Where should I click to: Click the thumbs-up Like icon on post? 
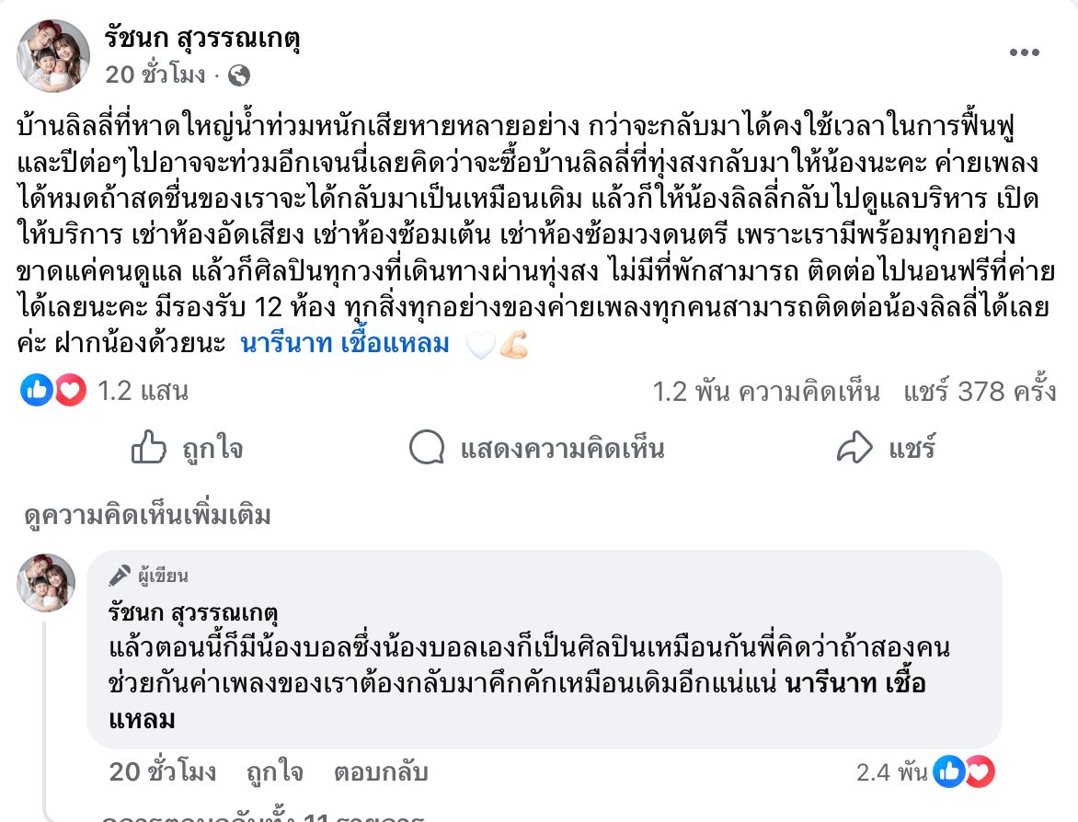click(149, 449)
